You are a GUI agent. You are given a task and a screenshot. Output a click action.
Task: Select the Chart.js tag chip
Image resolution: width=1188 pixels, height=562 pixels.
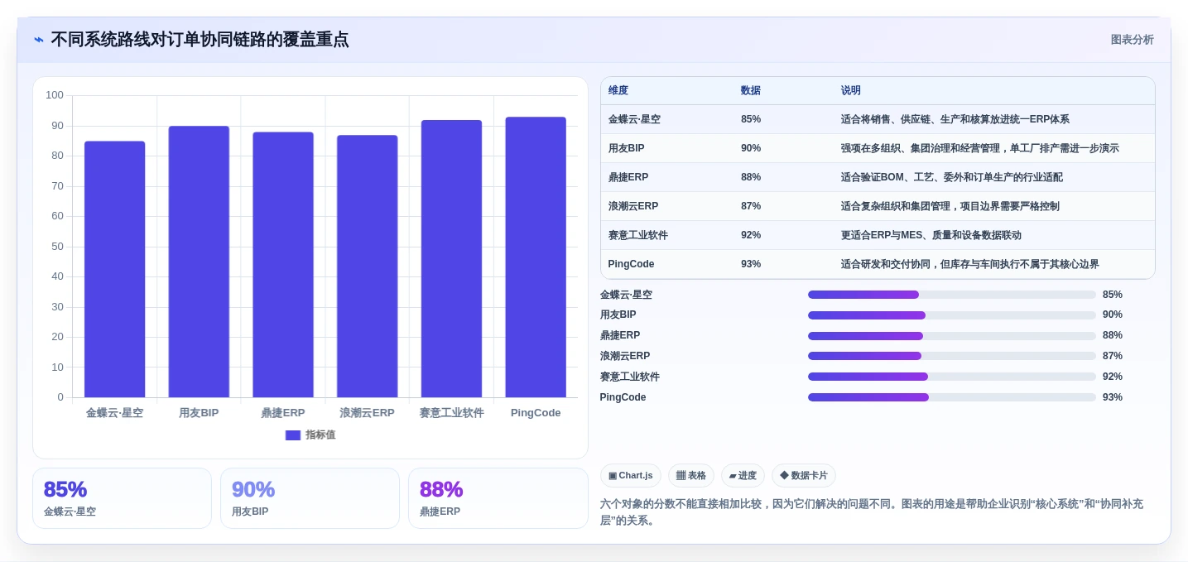point(631,476)
